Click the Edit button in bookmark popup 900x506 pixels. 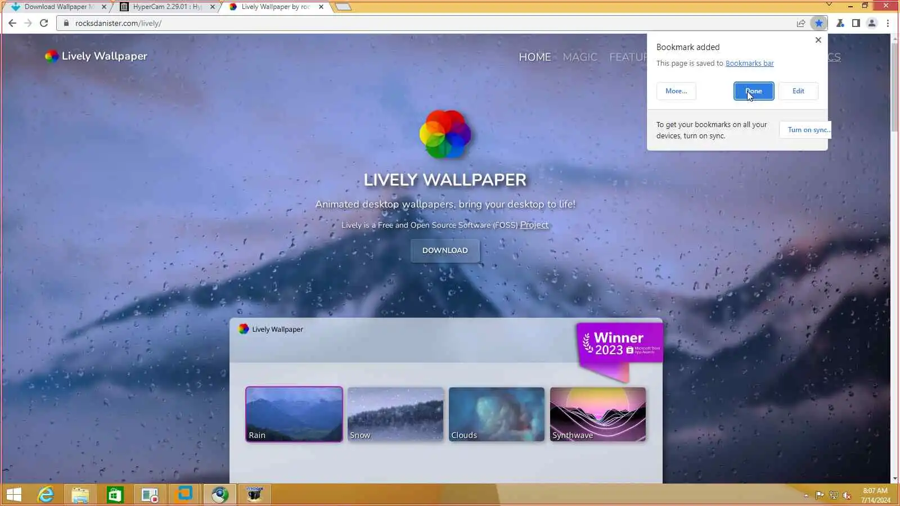click(x=798, y=91)
